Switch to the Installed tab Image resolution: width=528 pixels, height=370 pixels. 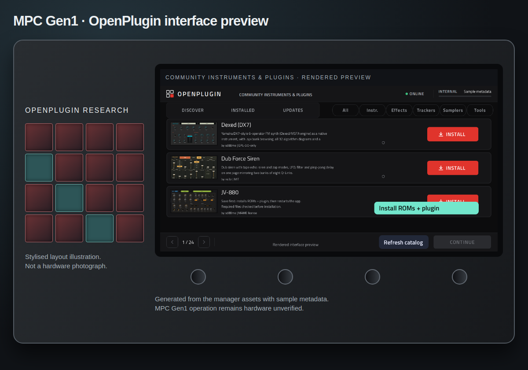[243, 110]
